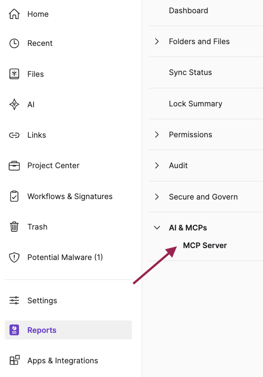263x377 pixels.
Task: Select the Reports sidebar label
Action: point(42,330)
